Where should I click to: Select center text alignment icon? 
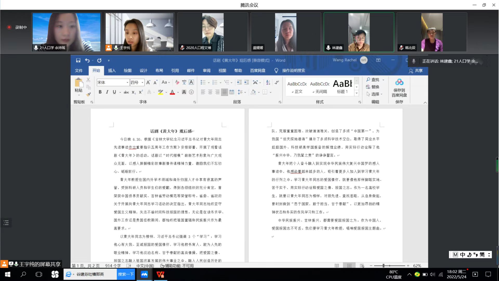click(x=210, y=92)
